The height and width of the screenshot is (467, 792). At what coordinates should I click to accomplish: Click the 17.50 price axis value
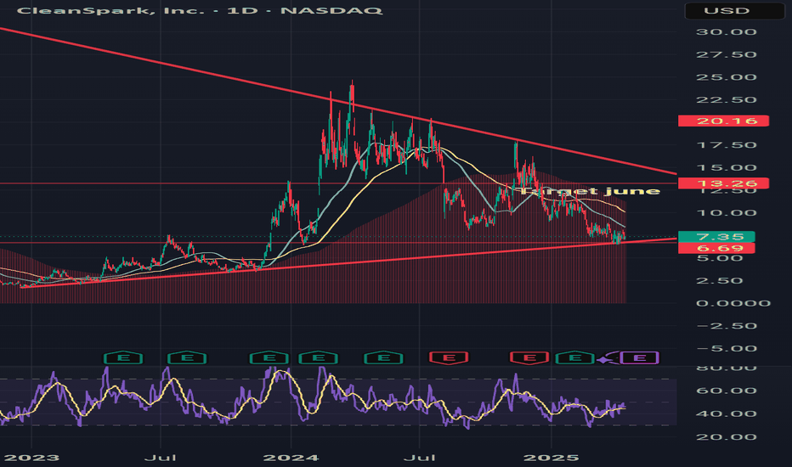point(727,145)
